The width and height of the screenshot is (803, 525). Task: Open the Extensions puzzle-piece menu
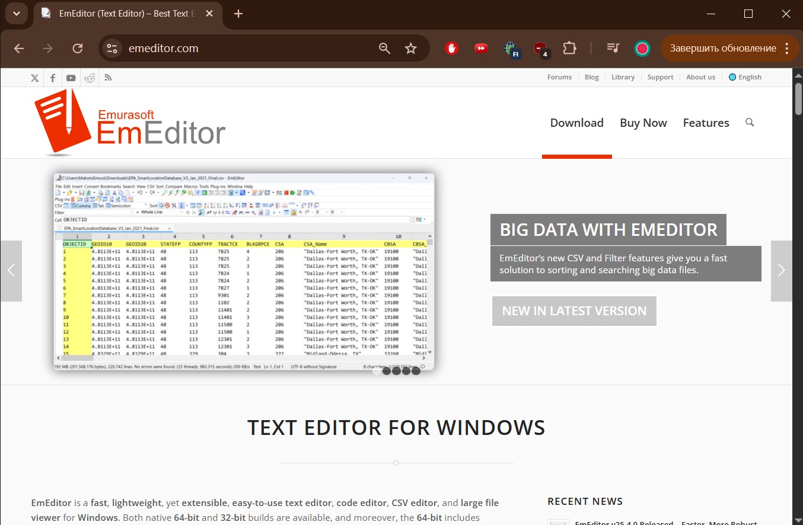coord(569,49)
